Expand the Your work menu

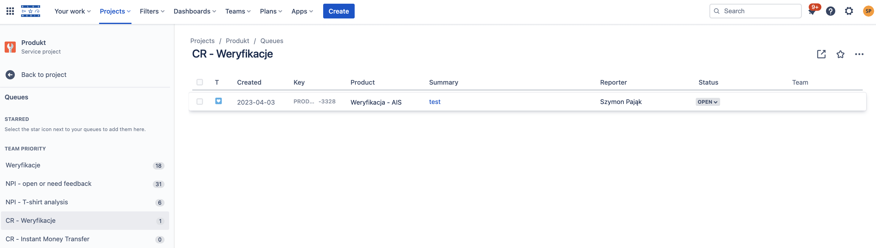tap(73, 11)
